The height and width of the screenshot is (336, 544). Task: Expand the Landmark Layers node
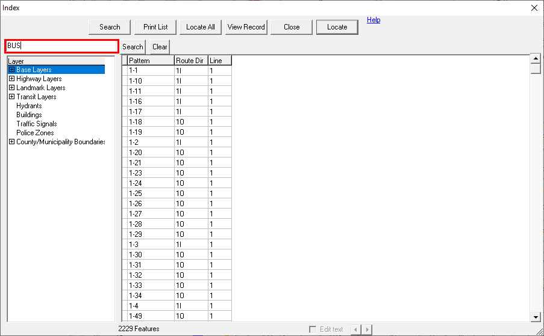[11, 88]
